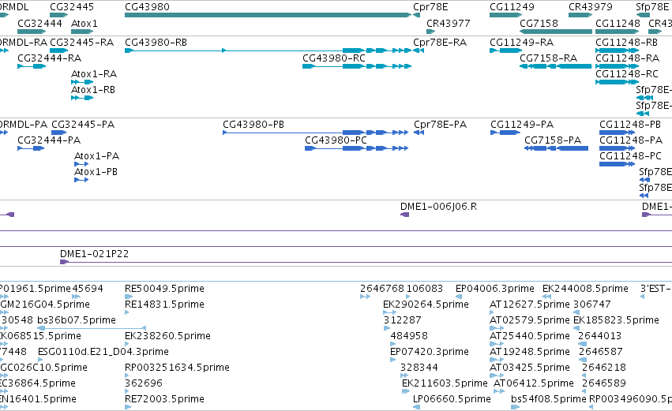This screenshot has width=672, height=411.
Task: Open EST 2646768
Action: point(382,289)
